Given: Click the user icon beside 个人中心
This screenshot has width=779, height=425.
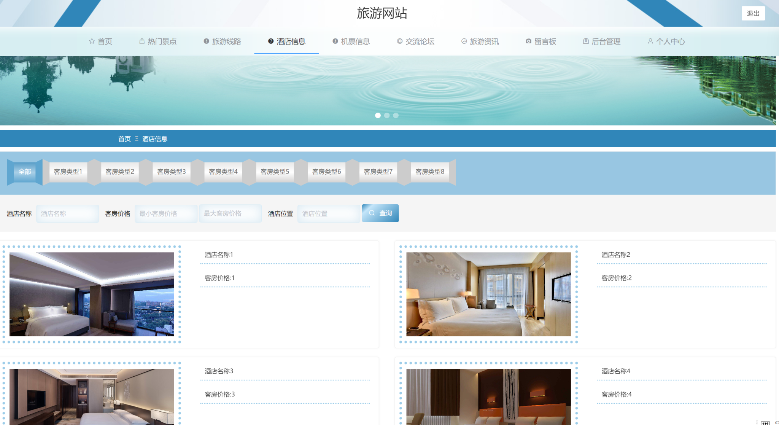Looking at the screenshot, I should pyautogui.click(x=650, y=41).
